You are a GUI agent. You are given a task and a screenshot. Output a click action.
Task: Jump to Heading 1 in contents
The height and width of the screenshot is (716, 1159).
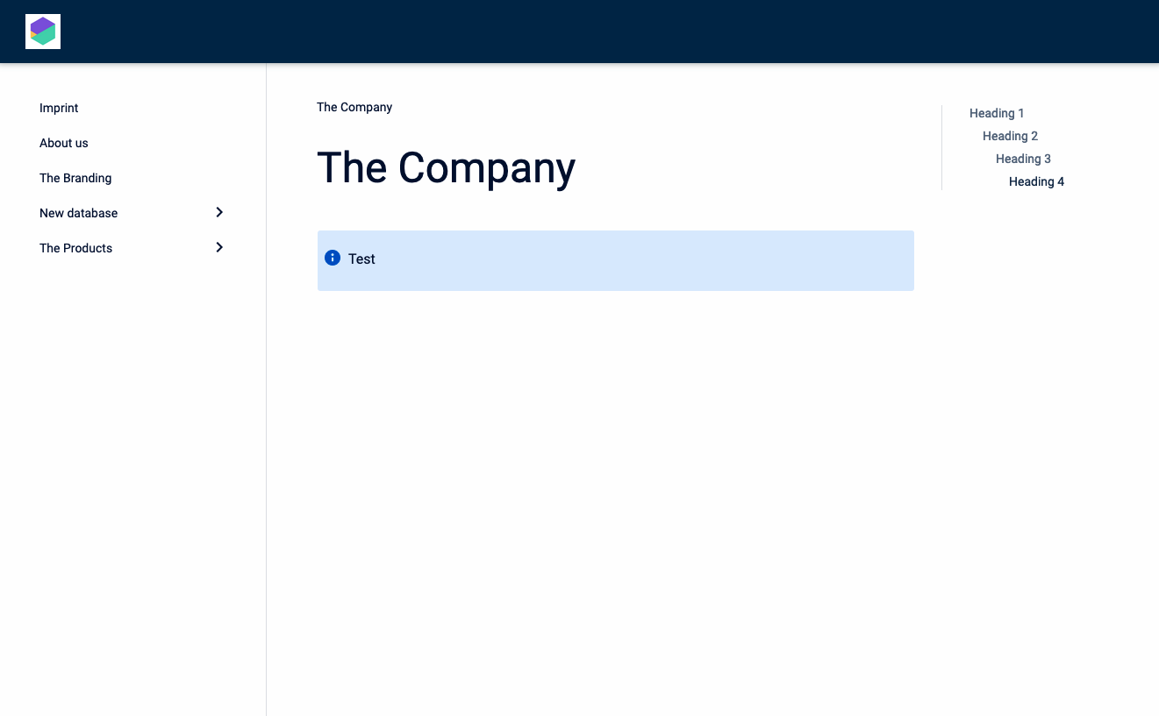(997, 113)
